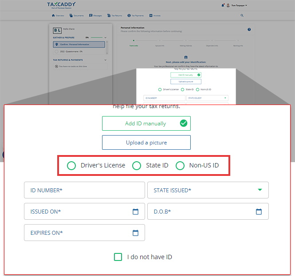Open the Messages nav item
This screenshot has height=276, width=295.
pos(95,16)
